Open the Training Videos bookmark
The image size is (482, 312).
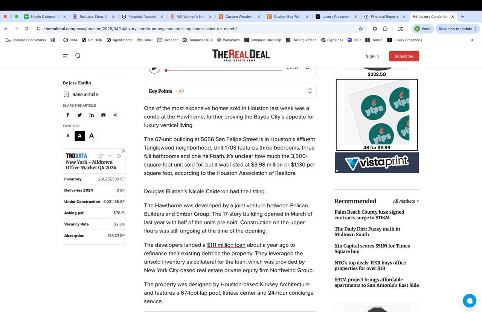pos(301,40)
